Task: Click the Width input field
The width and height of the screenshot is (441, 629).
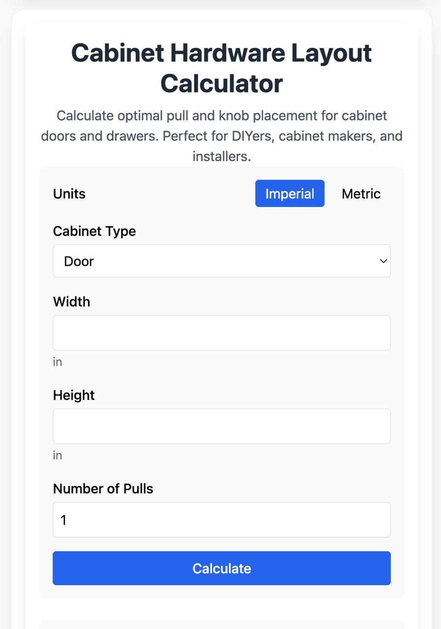Action: (221, 332)
